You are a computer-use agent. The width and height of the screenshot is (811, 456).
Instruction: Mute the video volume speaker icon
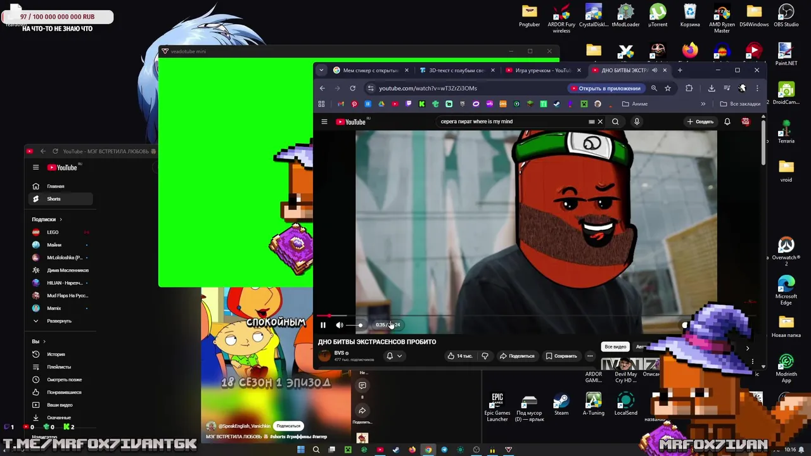[340, 325]
